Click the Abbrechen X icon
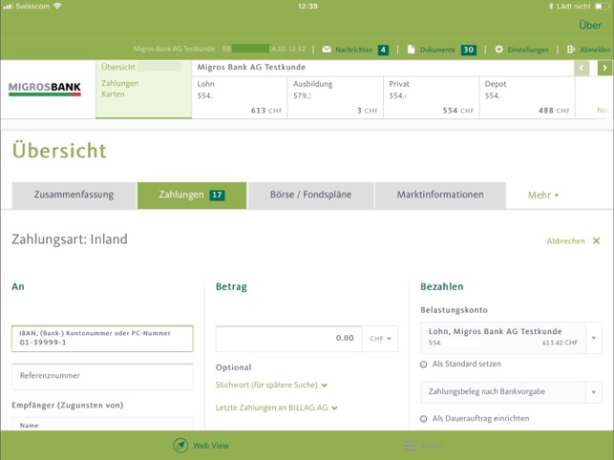Image resolution: width=614 pixels, height=460 pixels. pyautogui.click(x=596, y=240)
